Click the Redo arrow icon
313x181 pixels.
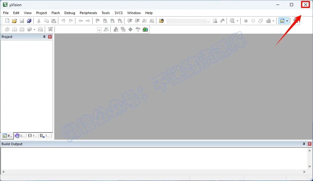point(71,21)
